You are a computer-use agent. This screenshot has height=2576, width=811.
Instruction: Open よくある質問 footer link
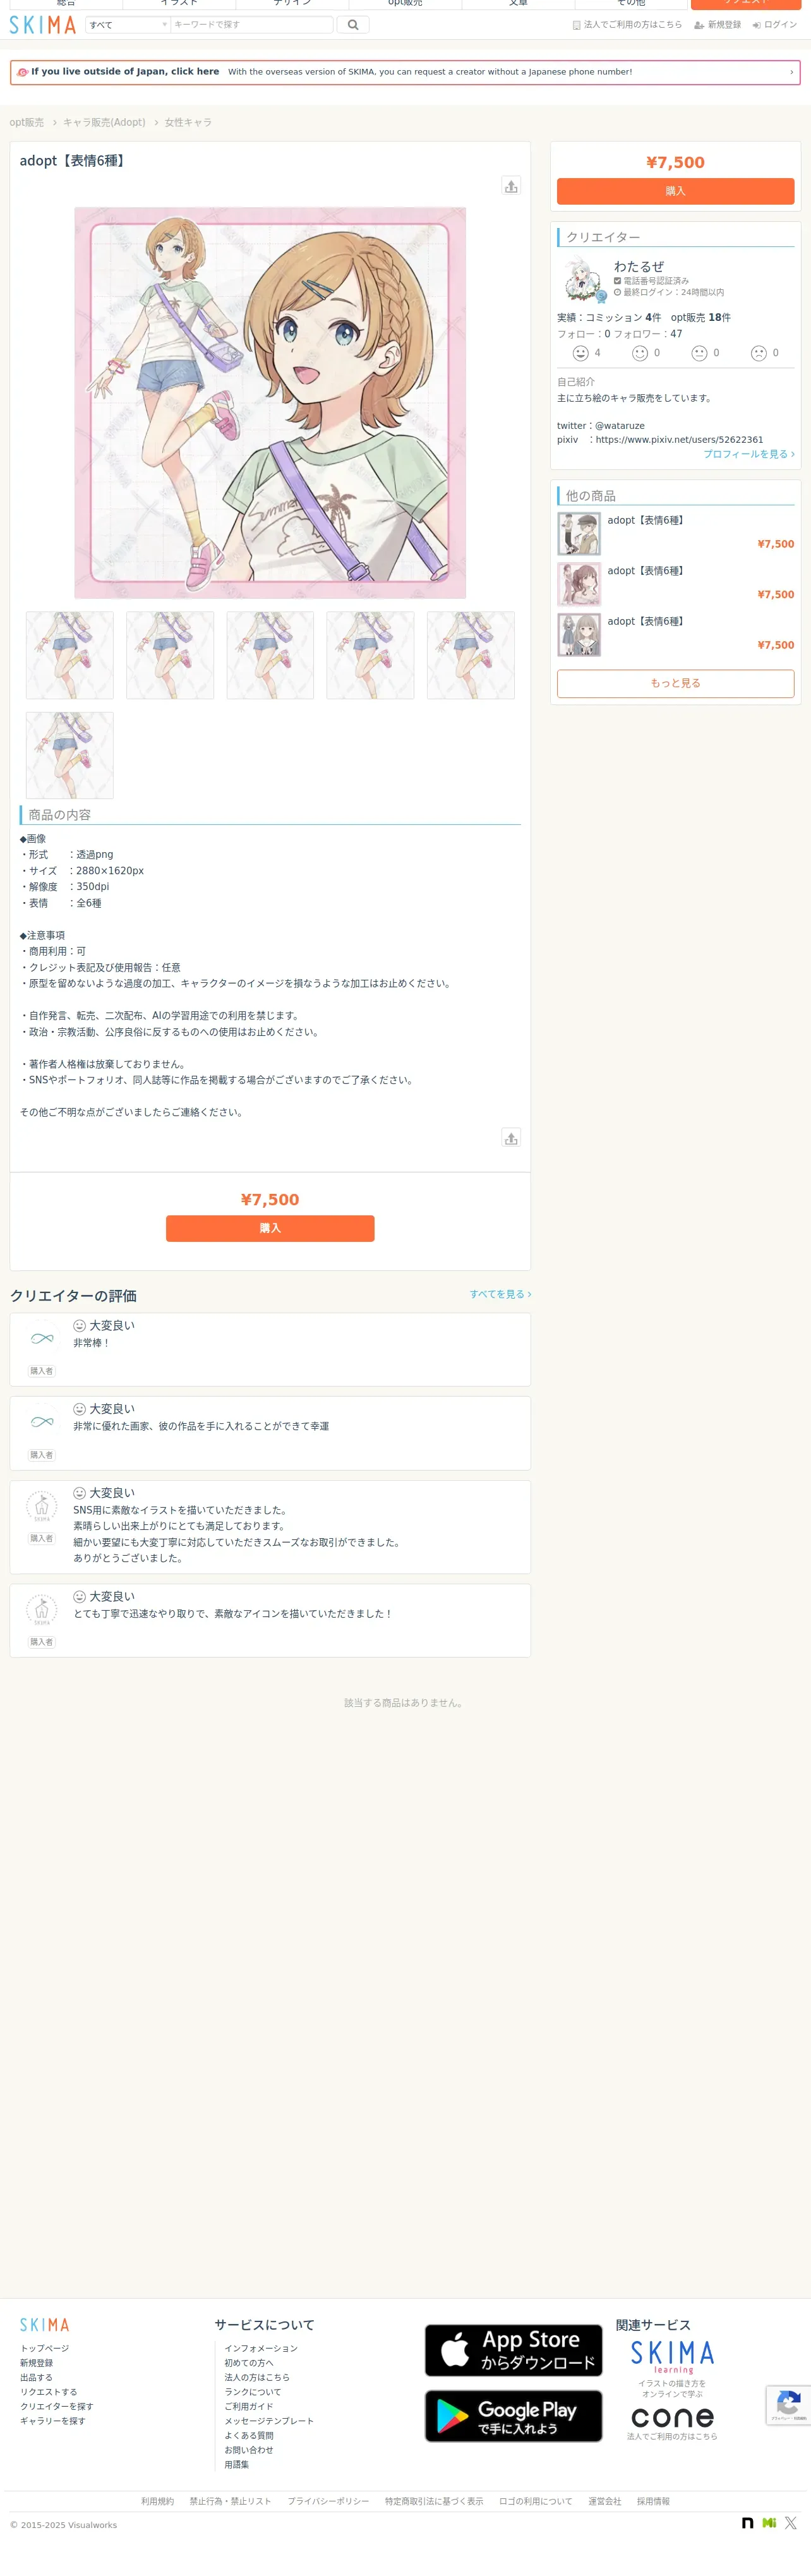(249, 2435)
